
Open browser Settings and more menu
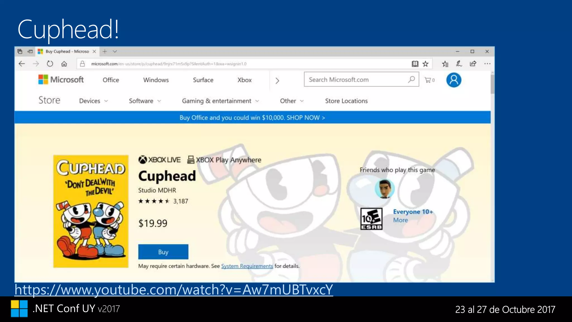[487, 64]
